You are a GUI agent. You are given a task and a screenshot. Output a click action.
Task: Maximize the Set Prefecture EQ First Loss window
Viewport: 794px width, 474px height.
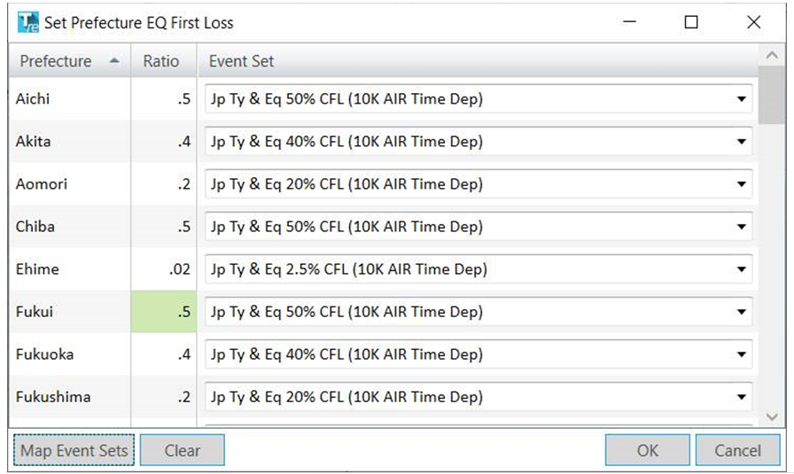click(691, 22)
